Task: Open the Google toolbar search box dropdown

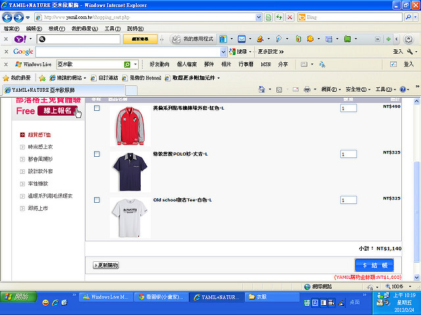Action: pos(223,52)
